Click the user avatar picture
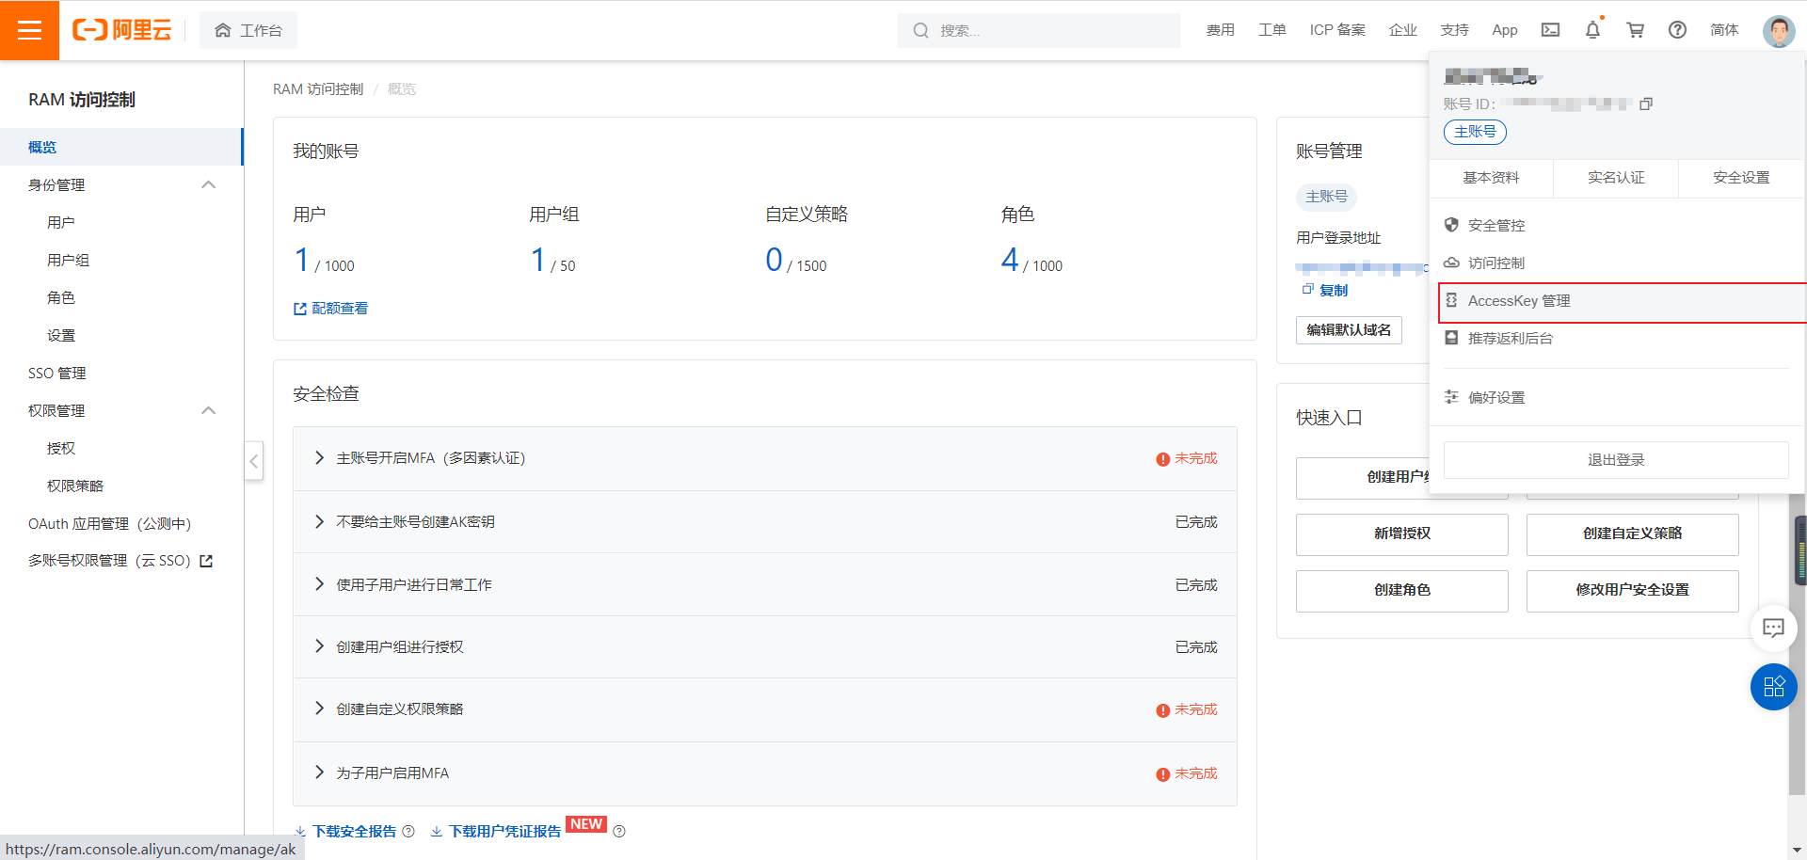 click(x=1779, y=30)
